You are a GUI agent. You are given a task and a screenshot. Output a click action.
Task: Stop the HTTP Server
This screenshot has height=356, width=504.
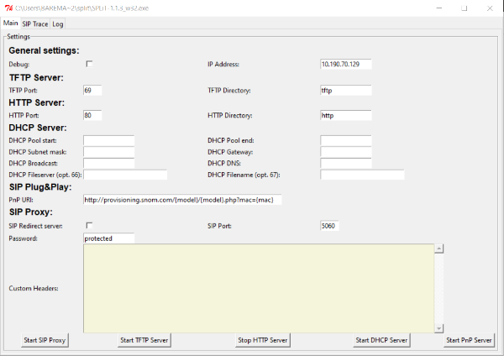pos(263,340)
